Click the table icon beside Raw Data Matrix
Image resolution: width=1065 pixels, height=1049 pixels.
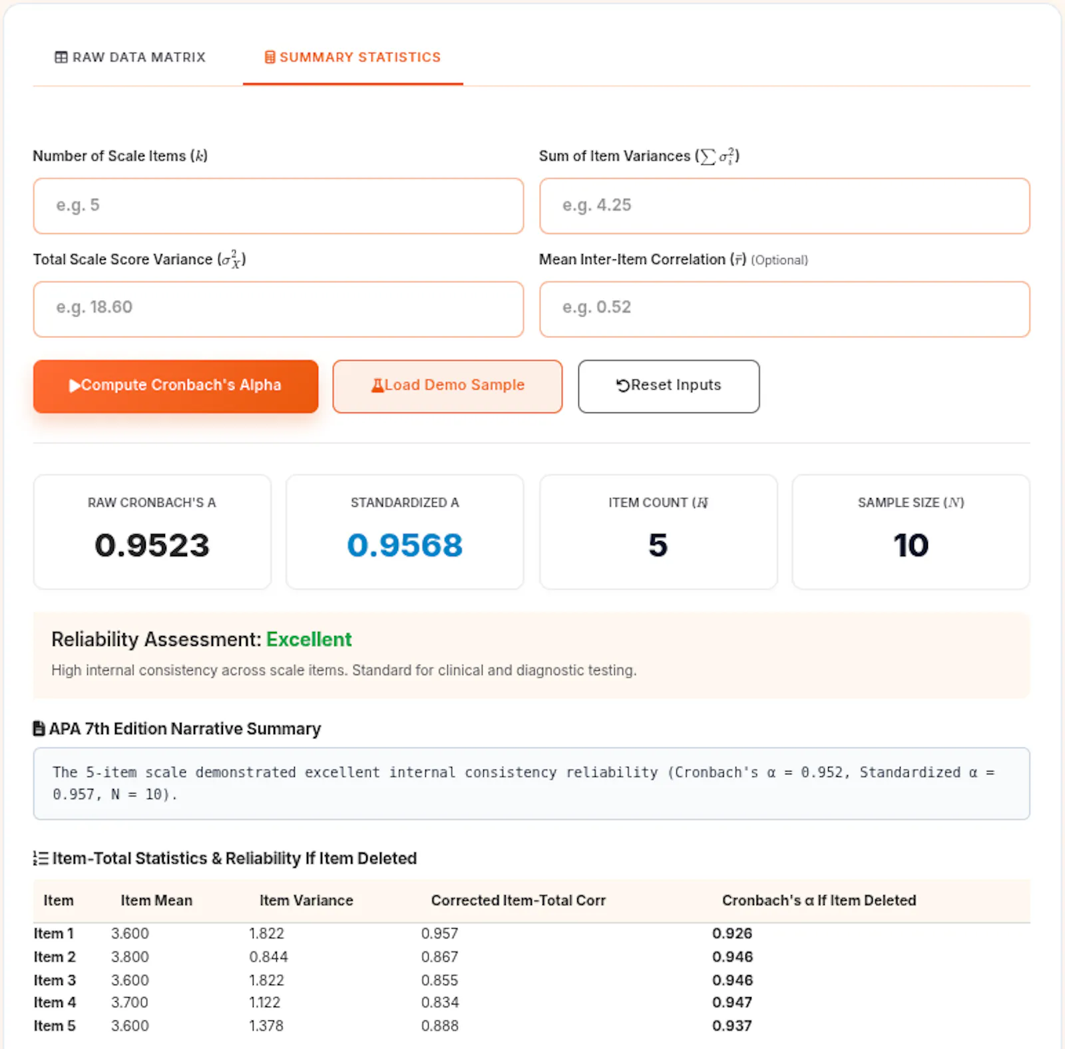pyautogui.click(x=61, y=57)
